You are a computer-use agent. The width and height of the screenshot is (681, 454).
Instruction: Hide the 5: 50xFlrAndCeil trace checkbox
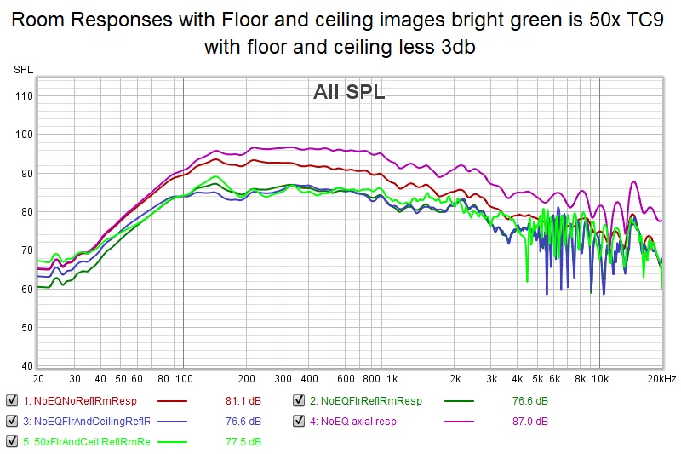(12, 441)
